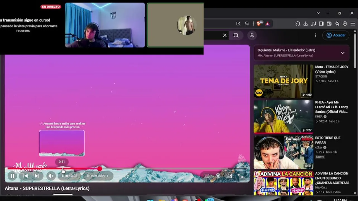Click the Acceder sign-in button
The width and height of the screenshot is (358, 201).
point(336,35)
